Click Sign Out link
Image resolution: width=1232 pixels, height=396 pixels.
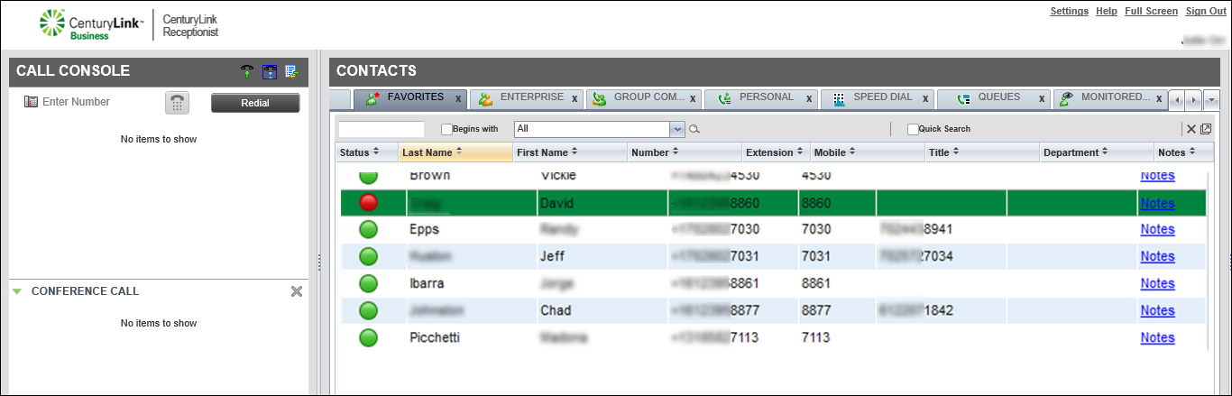click(1206, 11)
